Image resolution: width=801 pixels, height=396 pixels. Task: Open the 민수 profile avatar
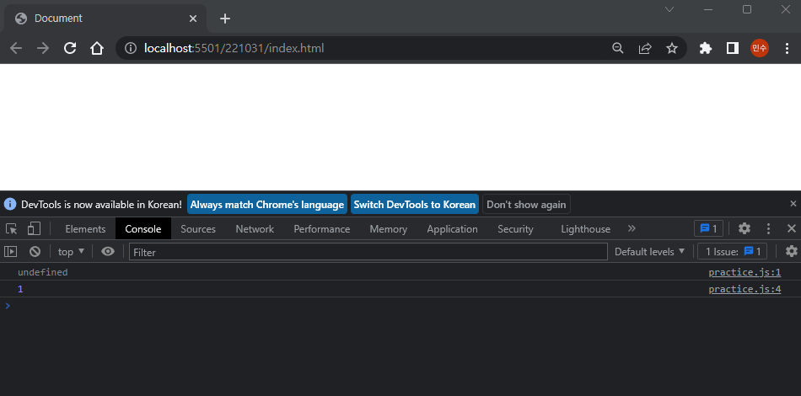pyautogui.click(x=760, y=49)
